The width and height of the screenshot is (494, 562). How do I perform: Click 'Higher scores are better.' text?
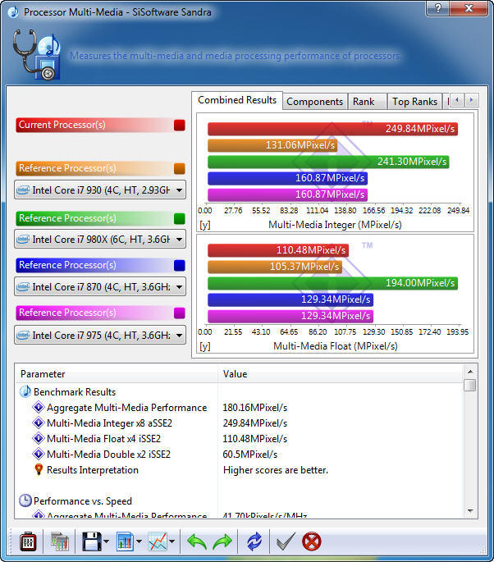tap(276, 470)
